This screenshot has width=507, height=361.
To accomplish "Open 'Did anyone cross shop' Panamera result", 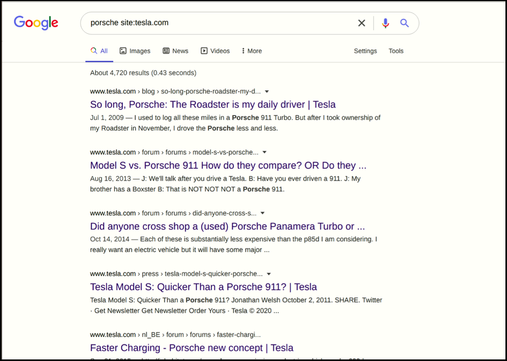I will coord(227,226).
